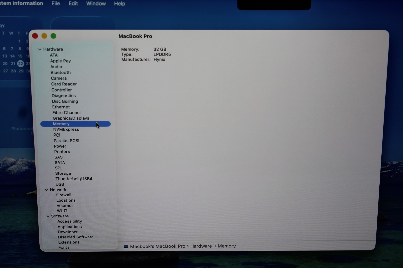Select NVMExpress in the sidebar
Screen dimensions: 403x268
point(66,129)
